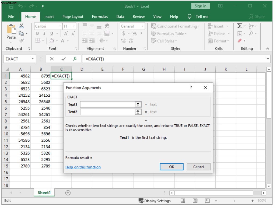The width and height of the screenshot is (280, 210).
Task: Click the Sign in button
Action: [x=200, y=6]
